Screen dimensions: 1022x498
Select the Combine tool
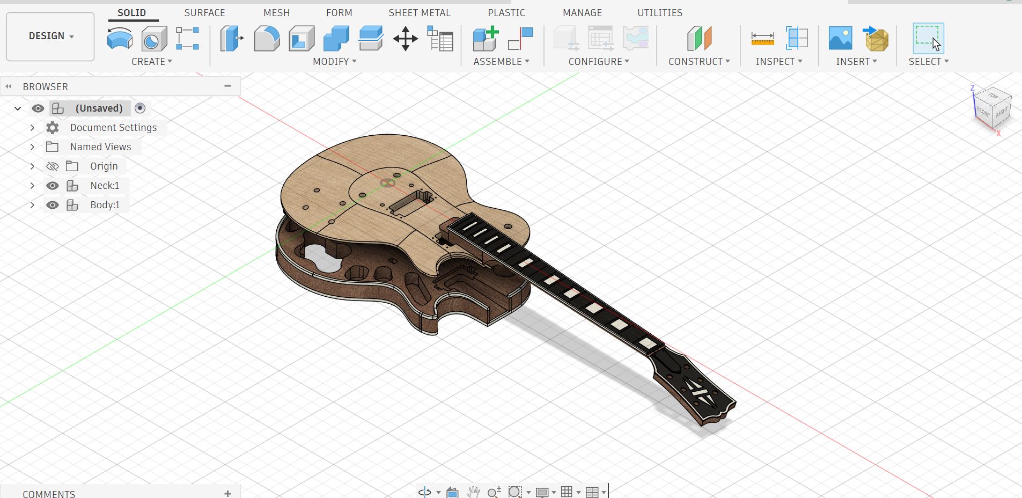pos(336,39)
